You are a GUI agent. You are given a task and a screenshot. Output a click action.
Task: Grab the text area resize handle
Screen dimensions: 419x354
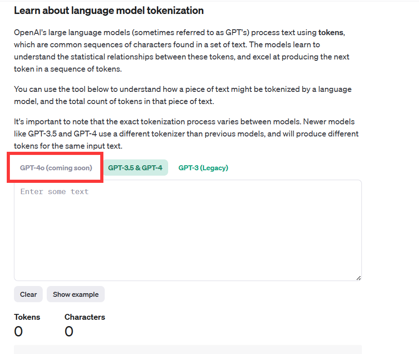pos(359,278)
